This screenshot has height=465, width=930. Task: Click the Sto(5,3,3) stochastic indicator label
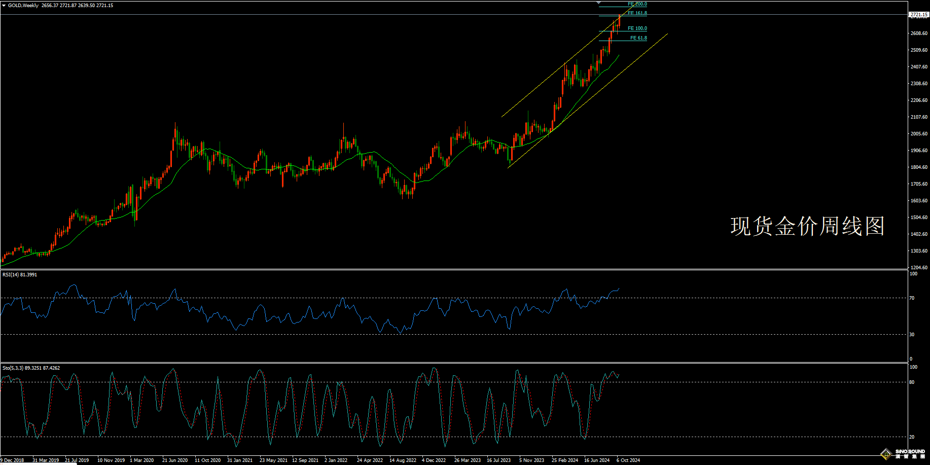[30, 368]
